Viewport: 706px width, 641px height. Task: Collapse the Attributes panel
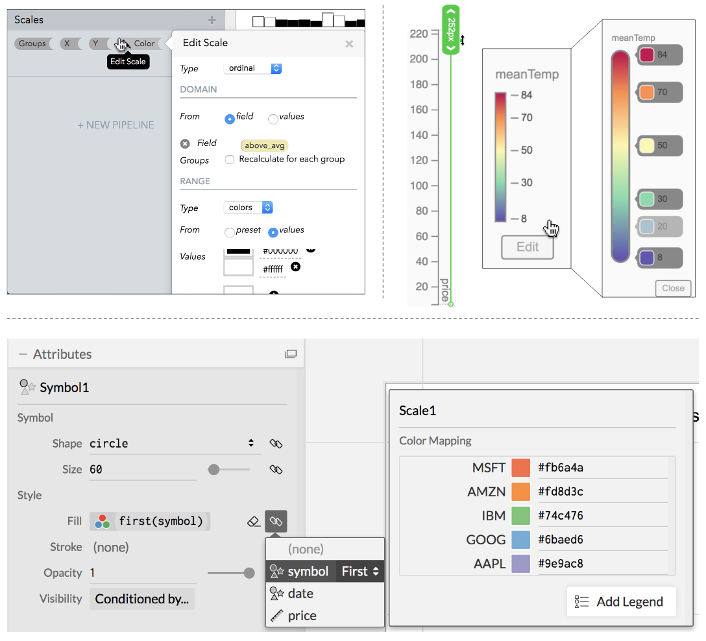[x=23, y=354]
